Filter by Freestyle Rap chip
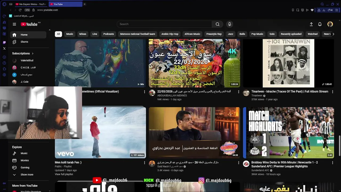Screen dimensions: 341x192 point(214,34)
